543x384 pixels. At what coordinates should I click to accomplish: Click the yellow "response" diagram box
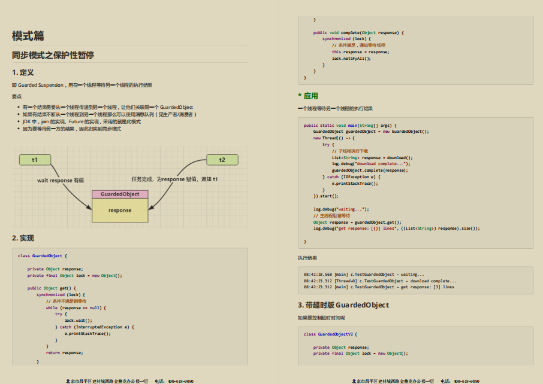click(120, 210)
